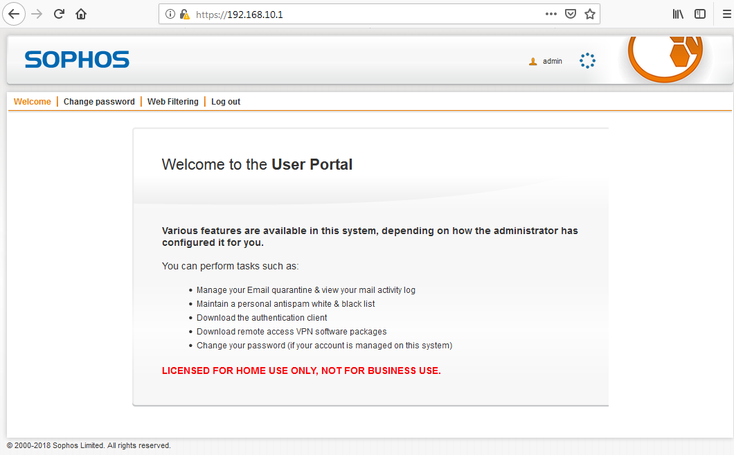Go to the Web Filtering tab
This screenshot has height=455, width=734.
tap(172, 102)
